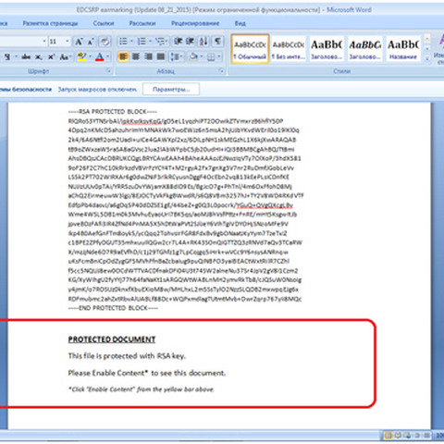444x444 pixels.
Task: Select Без интервала style
Action: coord(289,49)
